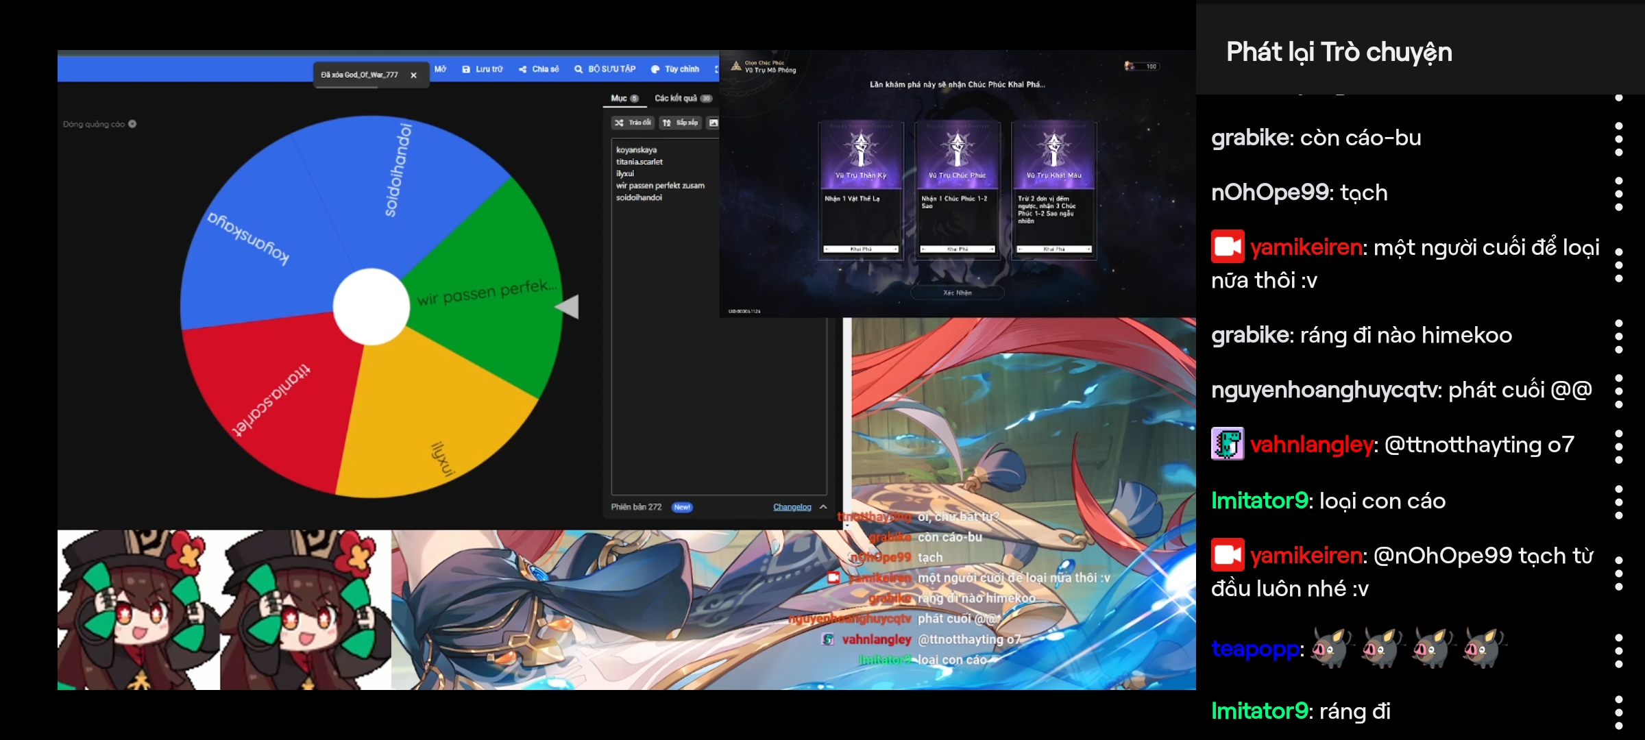Click yamikeiren's camera badge on '@nOhOpe99' message
This screenshot has height=740, width=1645.
point(1228,555)
